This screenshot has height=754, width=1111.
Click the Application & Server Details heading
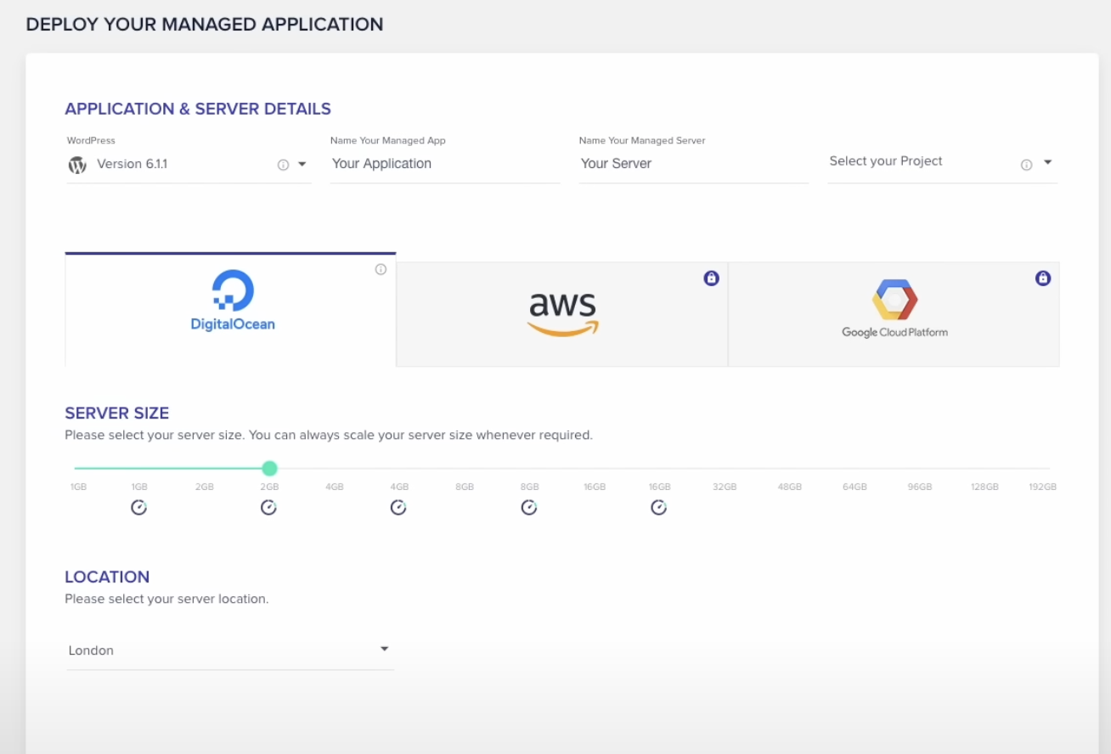[x=198, y=109]
